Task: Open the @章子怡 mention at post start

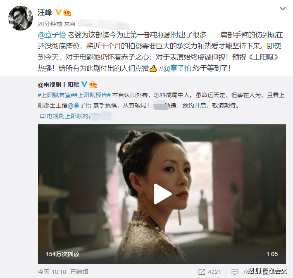Action: click(52, 35)
